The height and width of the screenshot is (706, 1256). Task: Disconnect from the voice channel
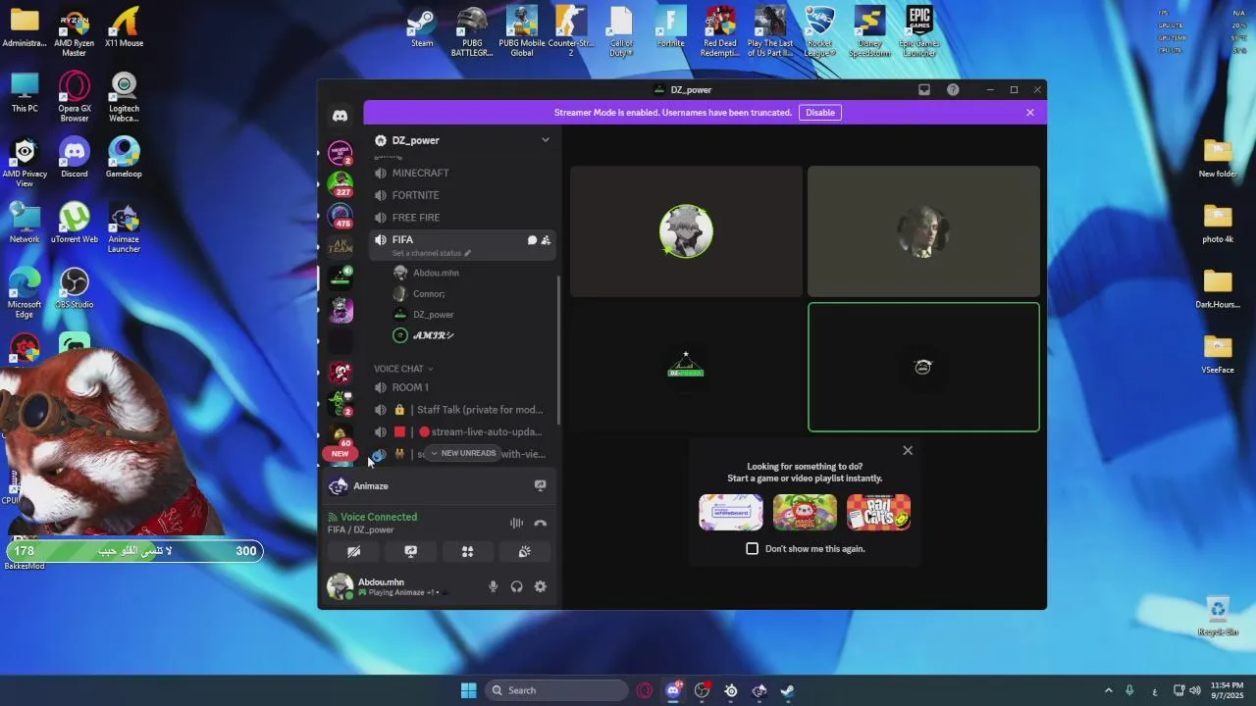tap(540, 523)
